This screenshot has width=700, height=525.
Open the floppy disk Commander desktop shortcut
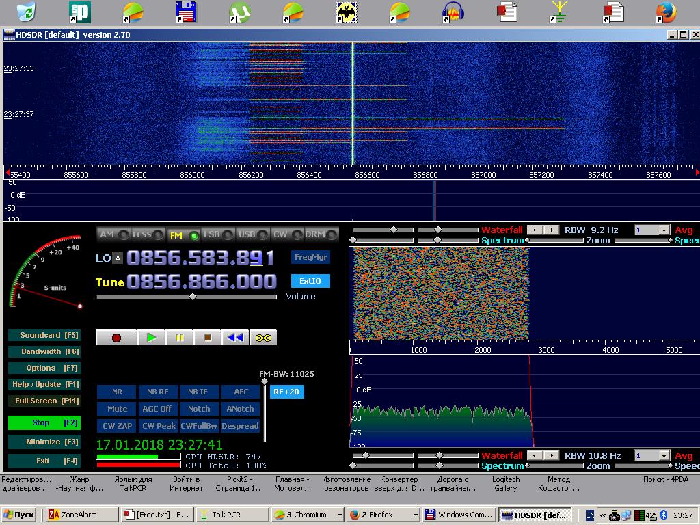(186, 12)
